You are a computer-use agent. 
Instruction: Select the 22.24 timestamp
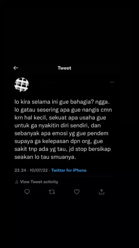coord(20,170)
